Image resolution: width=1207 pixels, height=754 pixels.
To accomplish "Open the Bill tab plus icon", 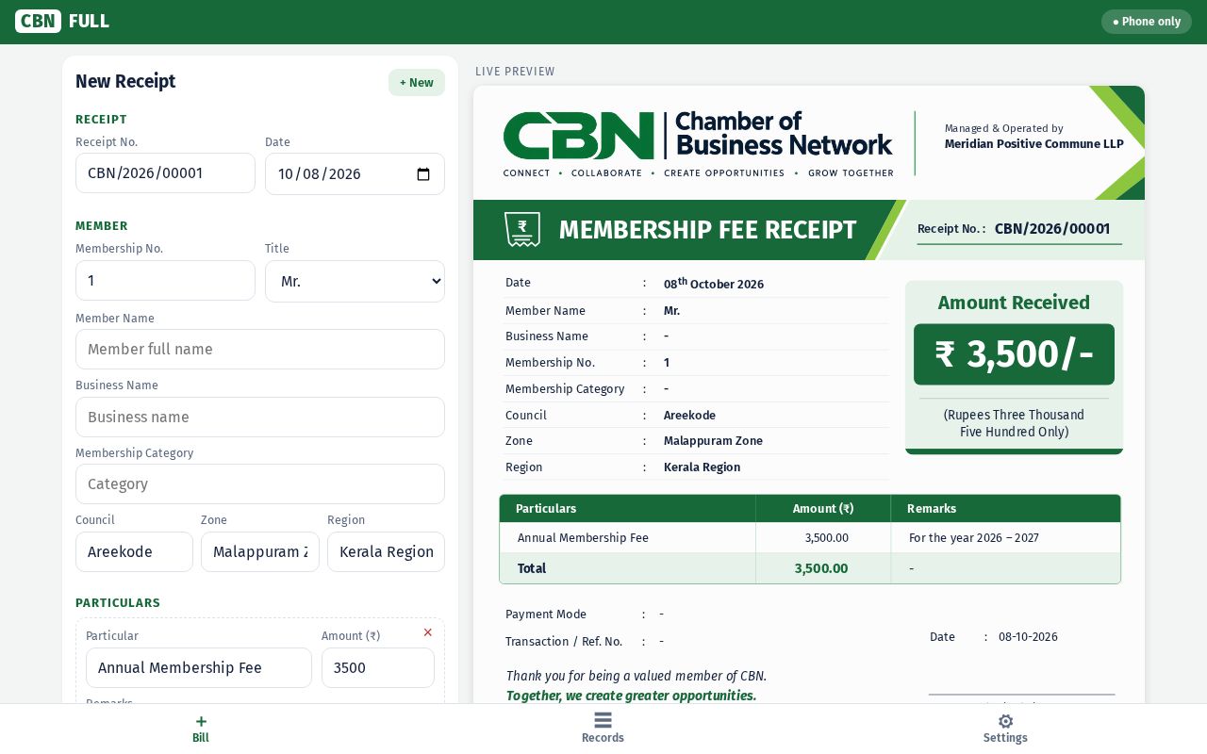I will click(201, 722).
